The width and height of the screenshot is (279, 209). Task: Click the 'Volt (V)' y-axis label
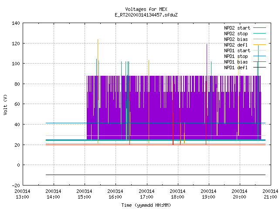[x=5, y=104]
